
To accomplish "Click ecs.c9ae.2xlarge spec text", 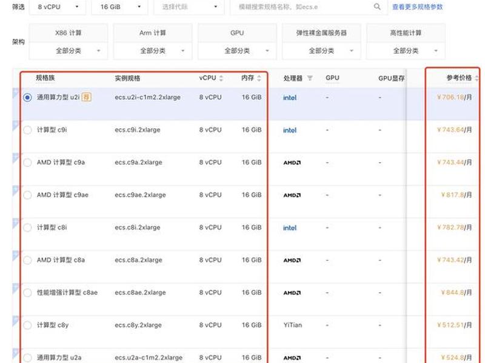I will click(x=140, y=195).
